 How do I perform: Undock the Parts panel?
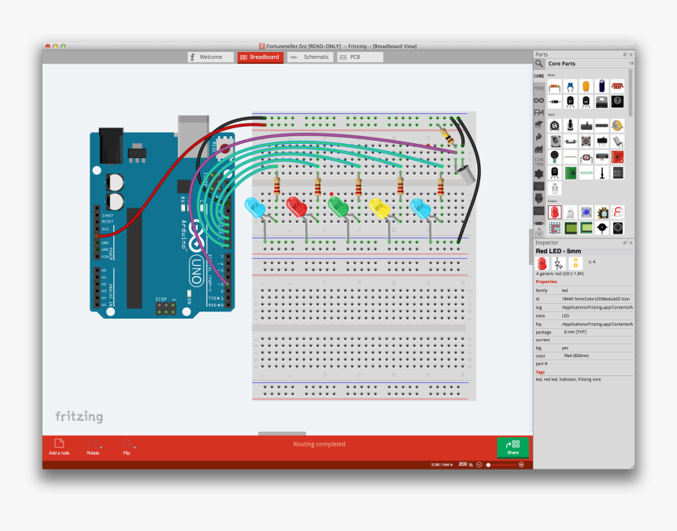click(x=625, y=55)
